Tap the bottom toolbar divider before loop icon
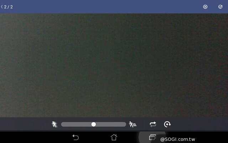The width and height of the screenshot is (228, 143). pyautogui.click(x=143, y=124)
